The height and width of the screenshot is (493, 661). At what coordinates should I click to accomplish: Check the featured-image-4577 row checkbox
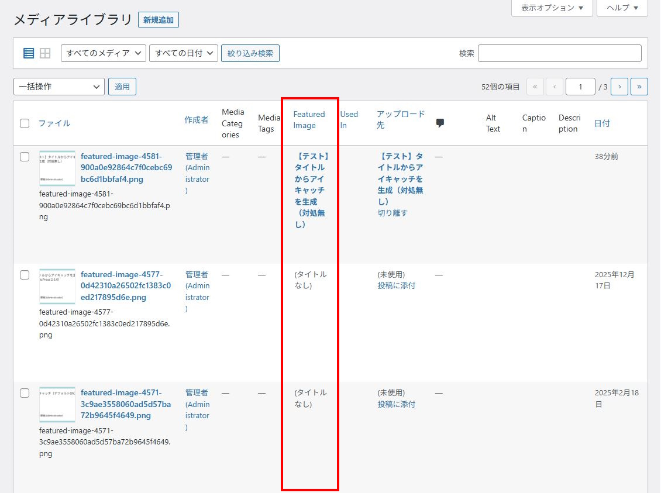pos(25,275)
